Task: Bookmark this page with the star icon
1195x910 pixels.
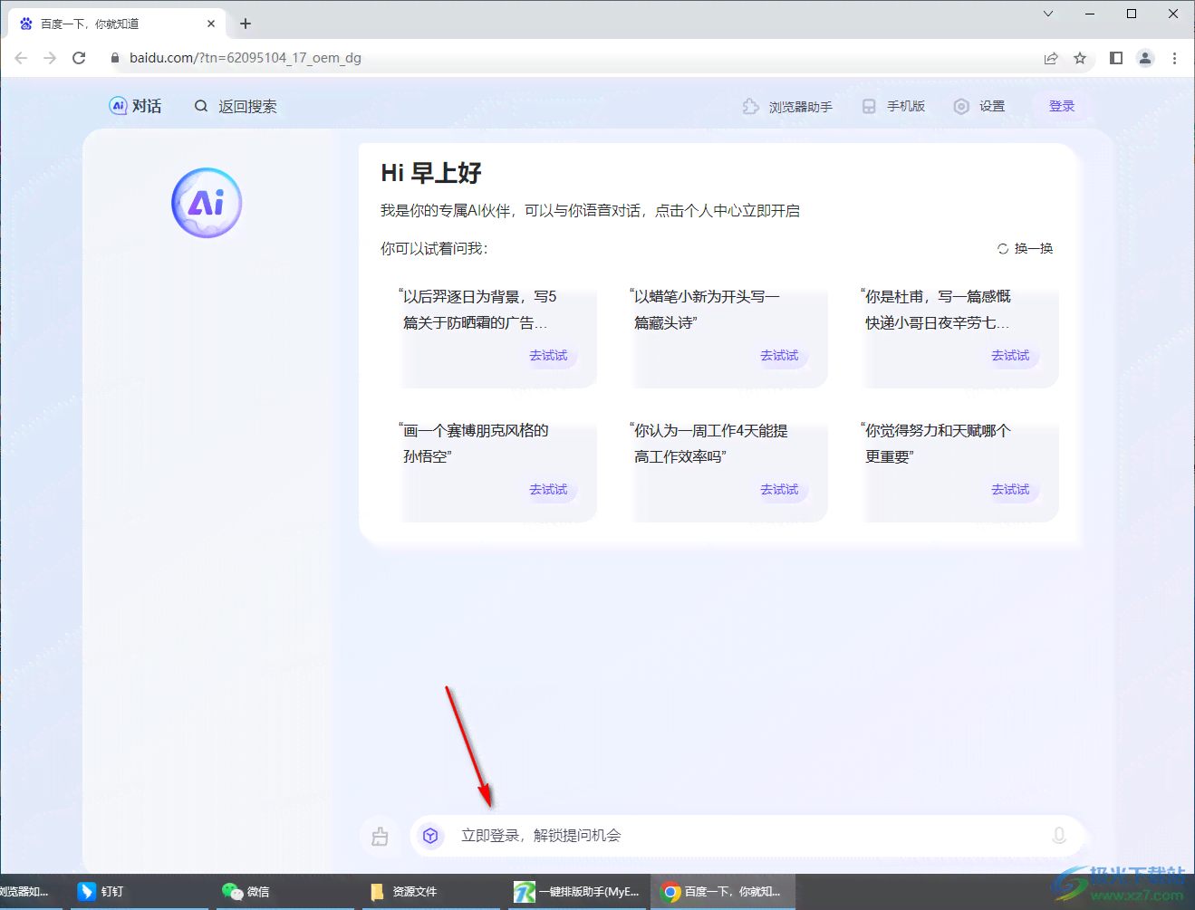Action: tap(1080, 58)
